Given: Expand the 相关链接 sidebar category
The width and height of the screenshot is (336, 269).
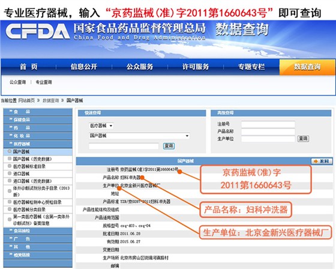Looking at the screenshot, I should pyautogui.click(x=38, y=255).
